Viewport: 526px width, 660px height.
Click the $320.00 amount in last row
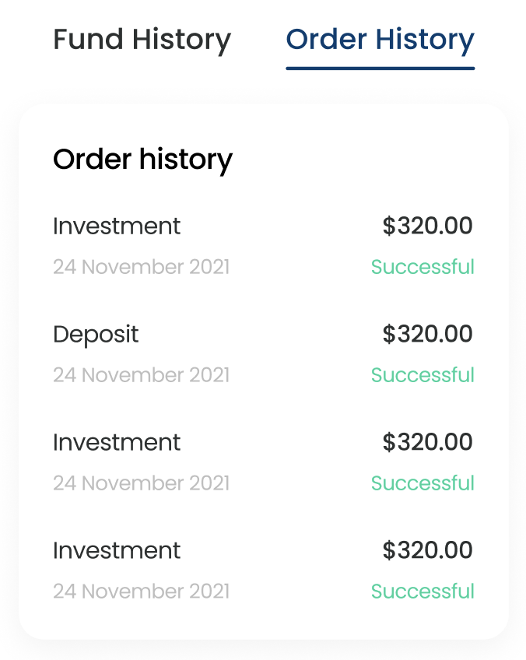point(427,551)
